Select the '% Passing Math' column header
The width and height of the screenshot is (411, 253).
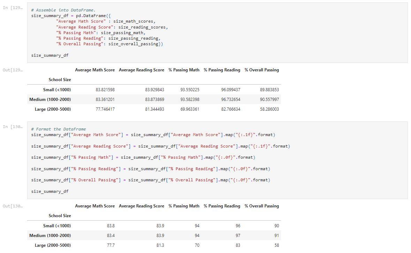184,70
